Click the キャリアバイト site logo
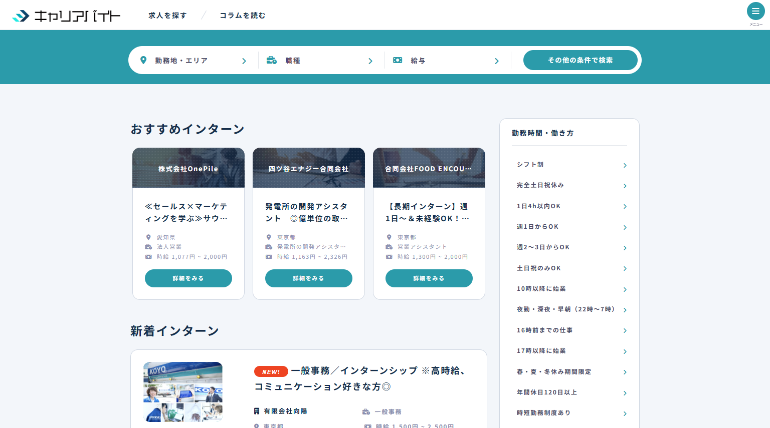This screenshot has width=770, height=428. click(x=66, y=16)
